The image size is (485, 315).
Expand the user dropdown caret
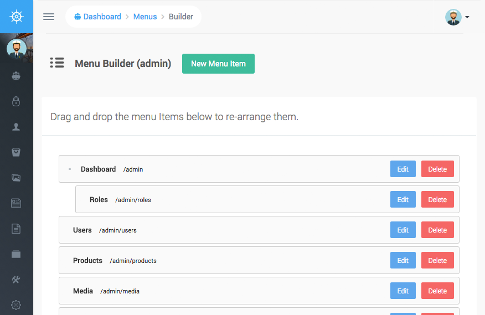(467, 17)
